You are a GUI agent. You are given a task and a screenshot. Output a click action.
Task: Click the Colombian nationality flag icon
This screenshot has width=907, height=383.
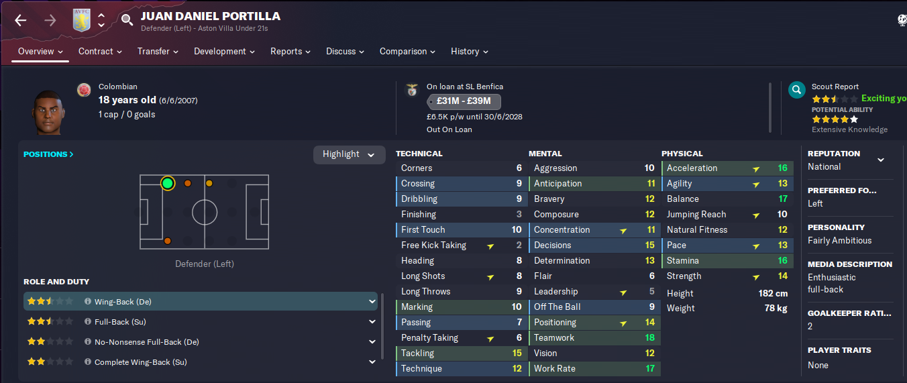coord(84,90)
